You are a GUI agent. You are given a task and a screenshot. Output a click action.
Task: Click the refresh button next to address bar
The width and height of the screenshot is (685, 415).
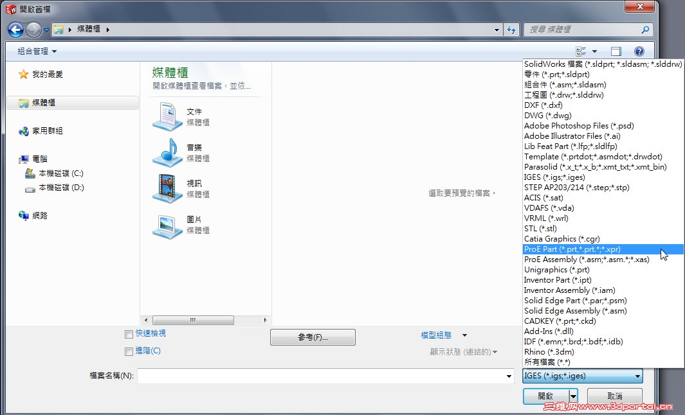point(511,30)
